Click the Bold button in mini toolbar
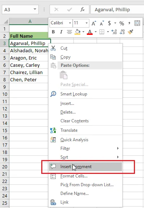The image size is (144, 208). point(53,32)
